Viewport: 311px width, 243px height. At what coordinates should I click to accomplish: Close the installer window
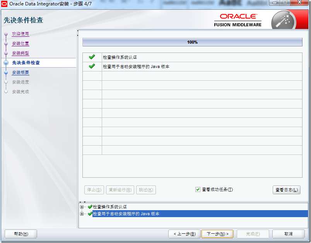[x=299, y=2]
